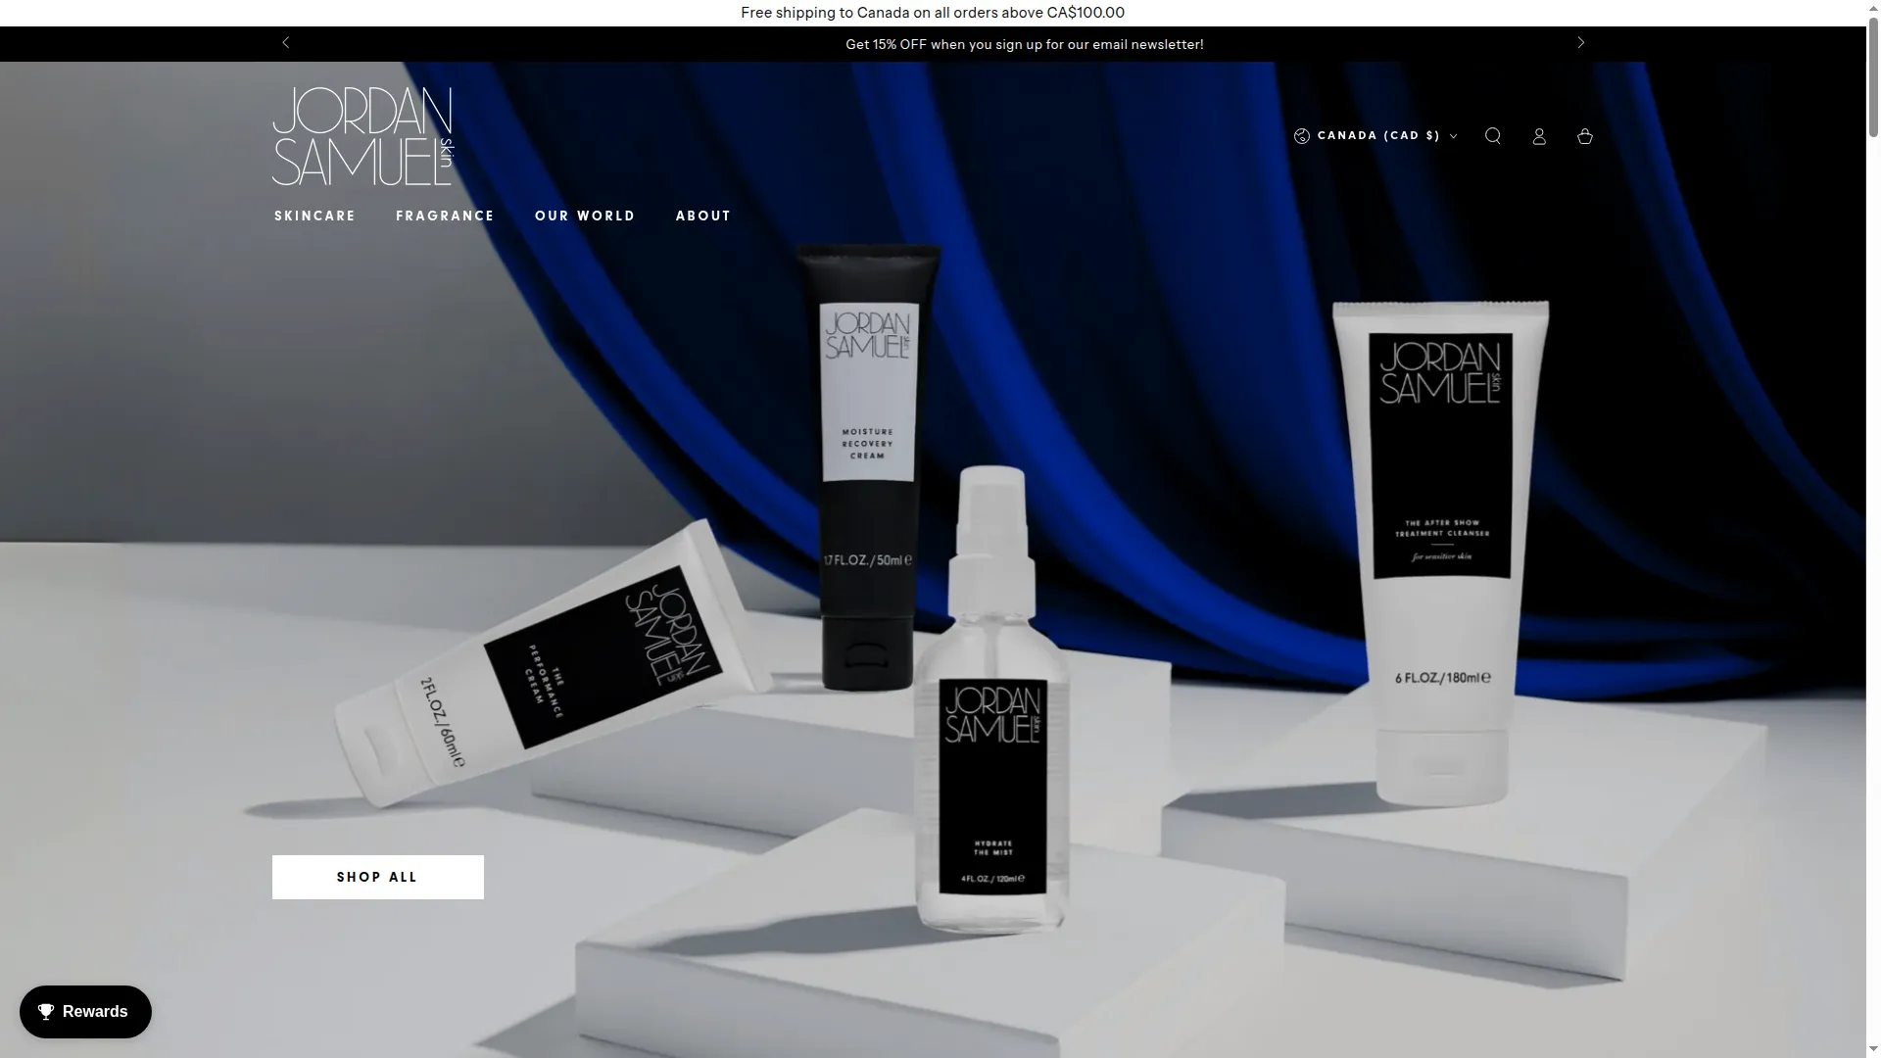Click the Moisture Recovery Cream black tube

click(868, 465)
